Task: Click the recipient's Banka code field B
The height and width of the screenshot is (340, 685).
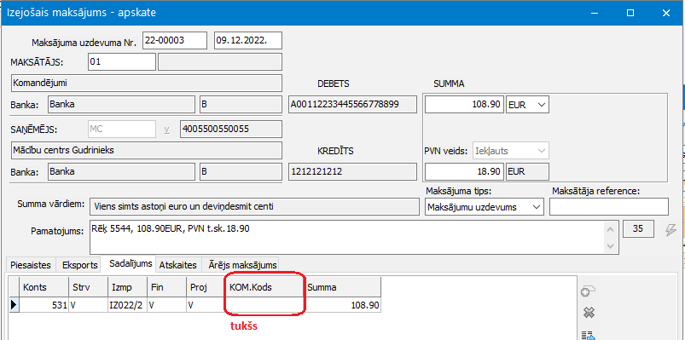Action: pyautogui.click(x=241, y=172)
